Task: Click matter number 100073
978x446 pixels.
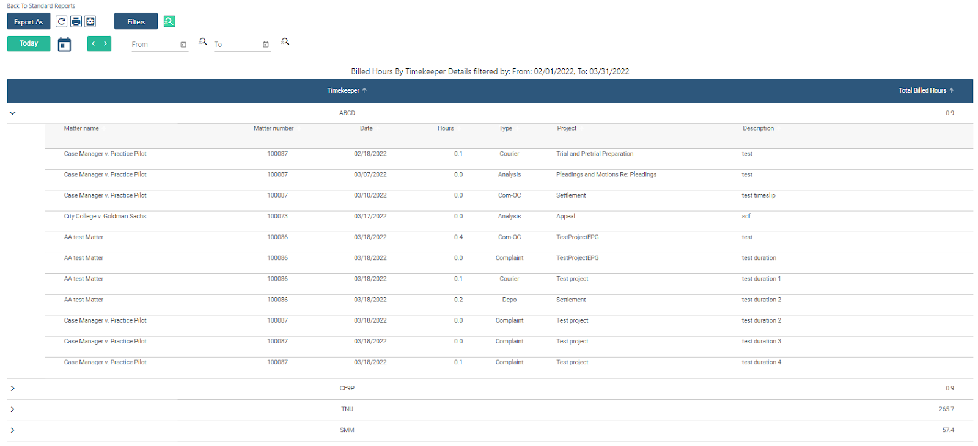Action: coord(278,216)
